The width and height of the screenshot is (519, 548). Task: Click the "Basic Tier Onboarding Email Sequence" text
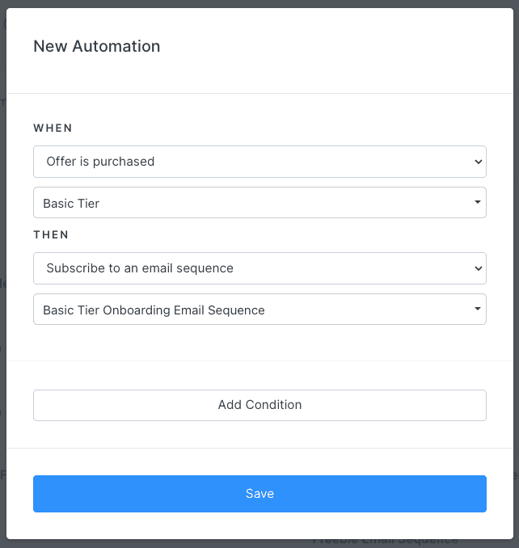click(154, 310)
